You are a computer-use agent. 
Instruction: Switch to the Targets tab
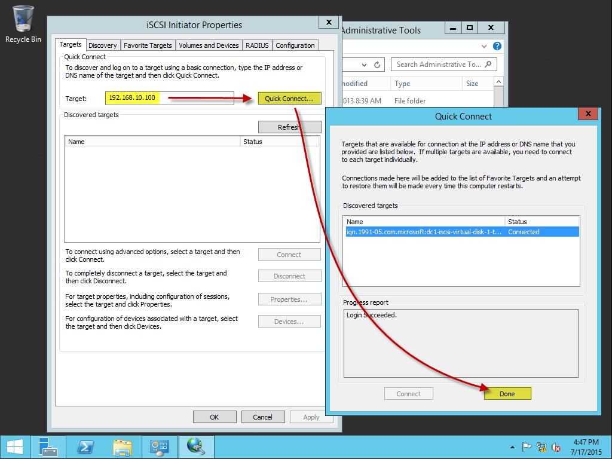pyautogui.click(x=71, y=44)
